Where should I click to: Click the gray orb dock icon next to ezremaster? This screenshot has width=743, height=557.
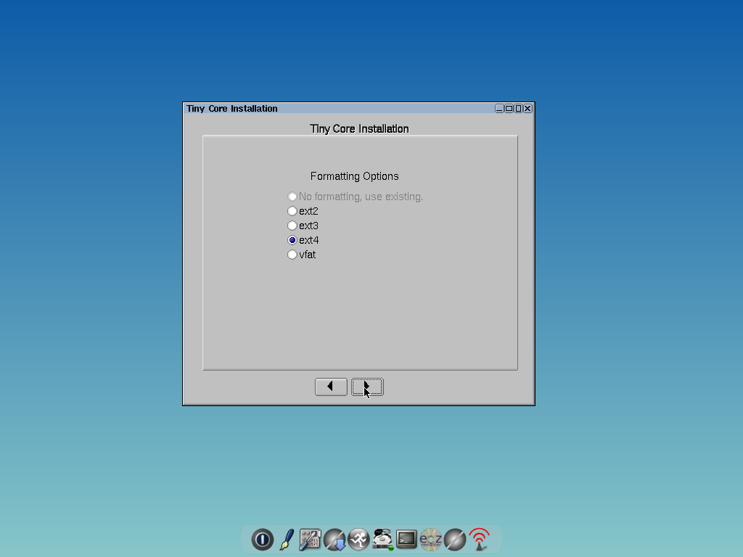455,540
